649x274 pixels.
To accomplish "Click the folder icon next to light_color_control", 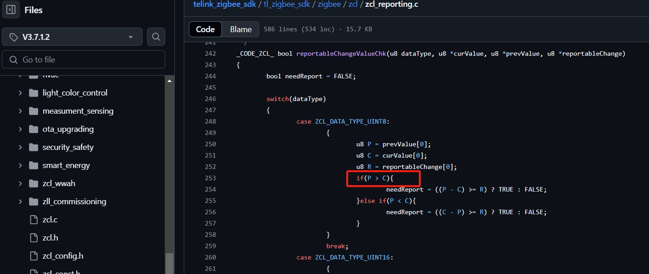I will (x=33, y=93).
